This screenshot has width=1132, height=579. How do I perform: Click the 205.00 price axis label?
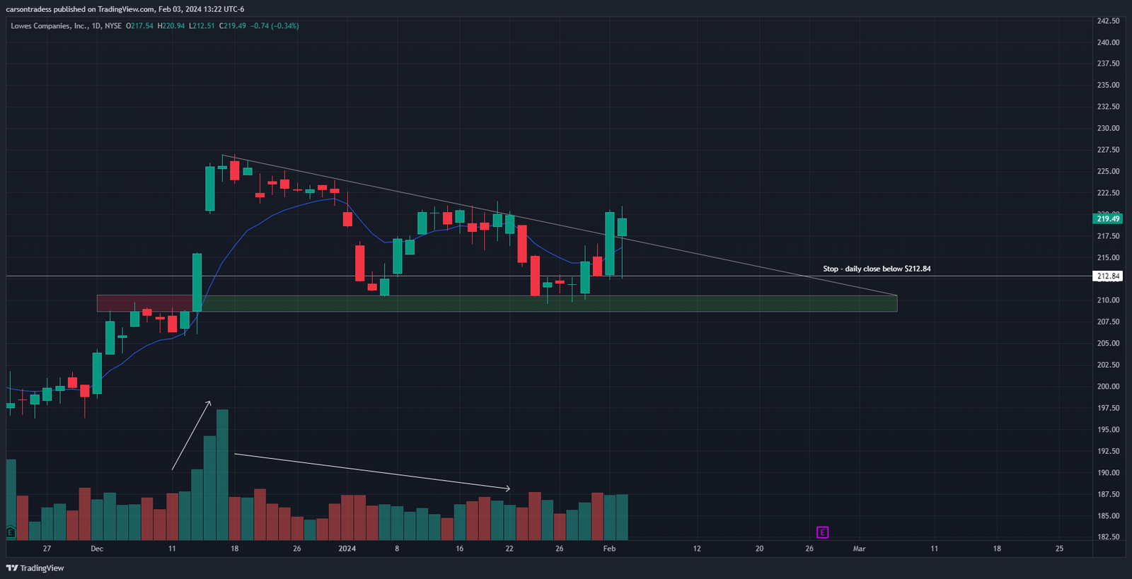[x=1108, y=344]
